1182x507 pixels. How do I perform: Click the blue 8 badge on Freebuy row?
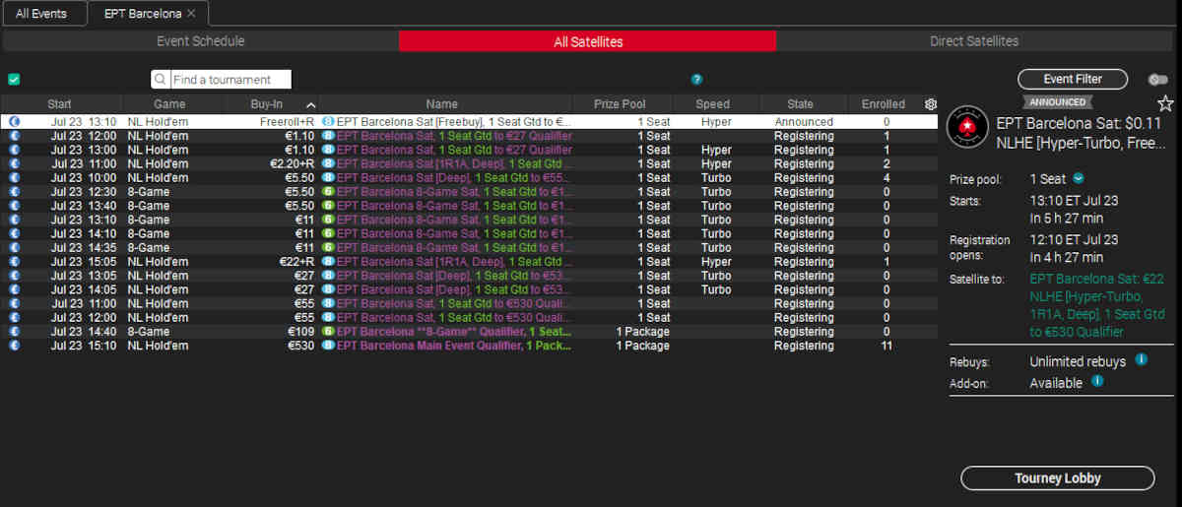(328, 122)
